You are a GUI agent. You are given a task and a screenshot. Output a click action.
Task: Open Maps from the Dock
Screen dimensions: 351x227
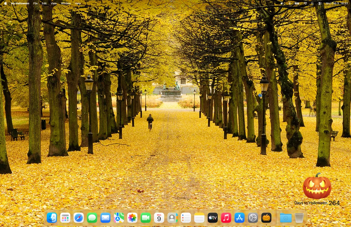pos(119,218)
